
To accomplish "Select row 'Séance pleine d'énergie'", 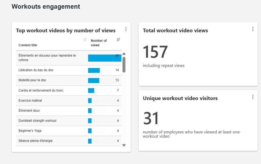I will pyautogui.click(x=69, y=141).
